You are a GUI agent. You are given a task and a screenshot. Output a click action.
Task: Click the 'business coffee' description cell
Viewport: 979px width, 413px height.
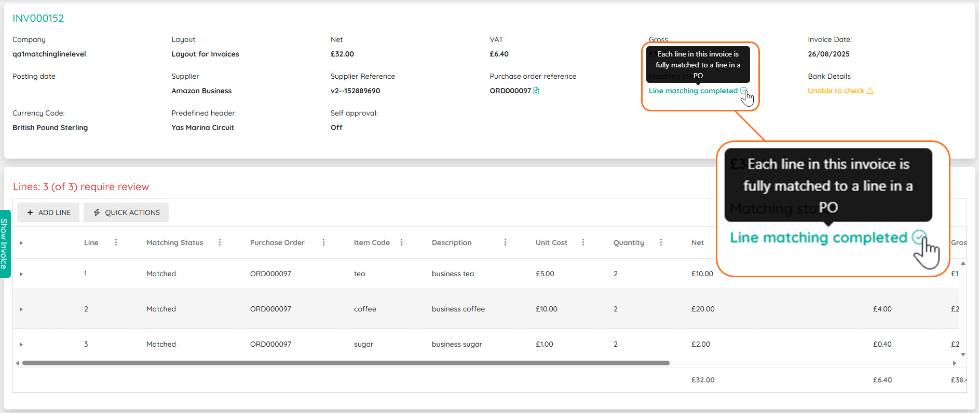point(458,309)
